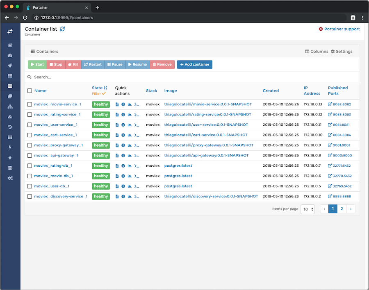Open the Columns chooser

pyautogui.click(x=317, y=52)
